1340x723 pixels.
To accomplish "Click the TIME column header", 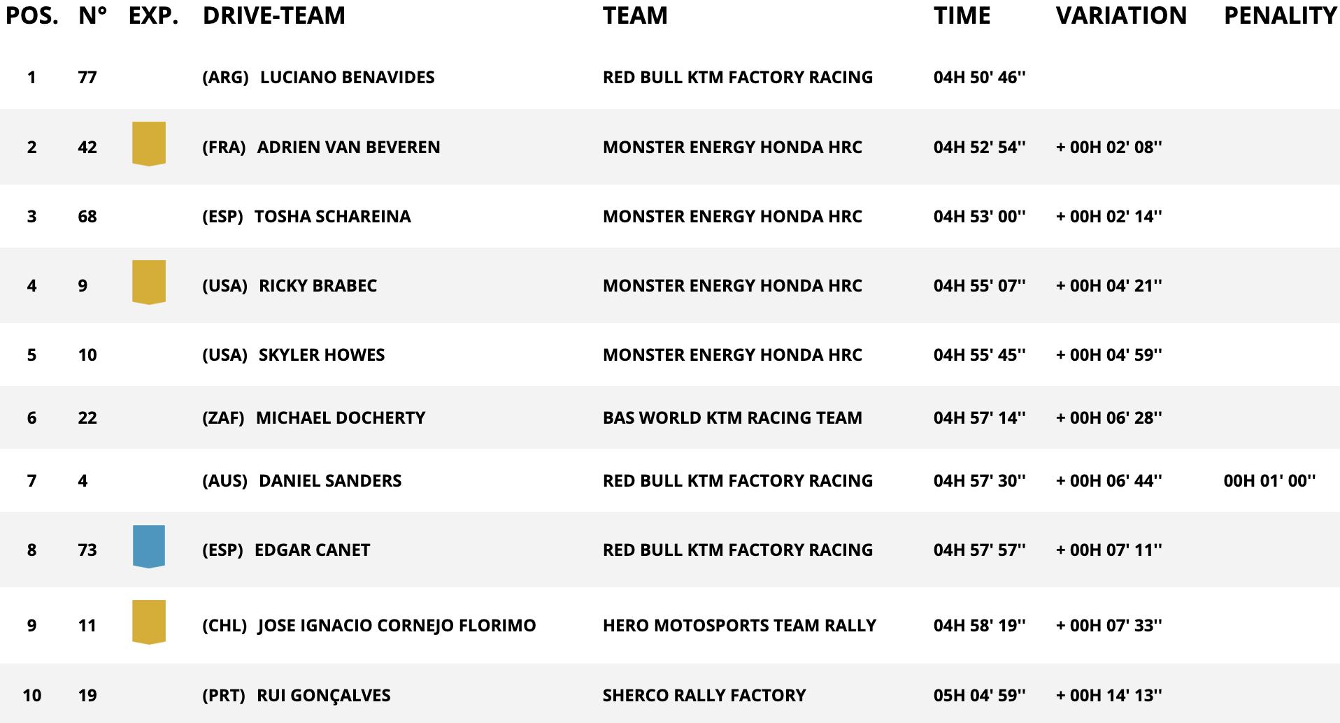I will pos(962,15).
